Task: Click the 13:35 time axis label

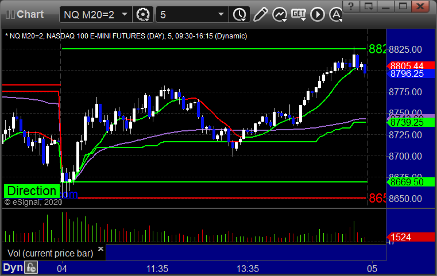Action: click(x=247, y=269)
